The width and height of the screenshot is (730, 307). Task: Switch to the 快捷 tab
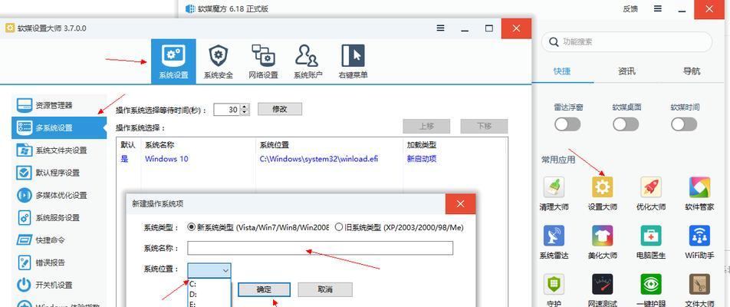(x=562, y=71)
